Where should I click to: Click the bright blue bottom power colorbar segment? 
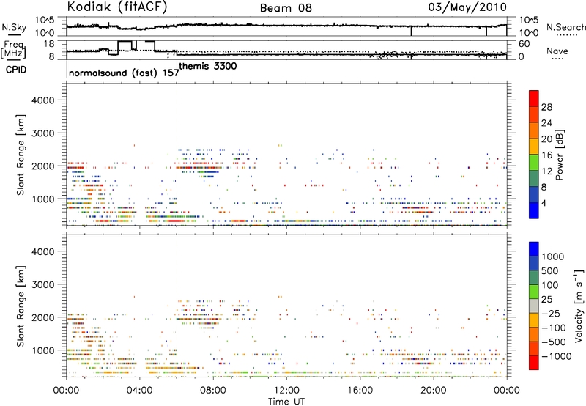pyautogui.click(x=534, y=210)
